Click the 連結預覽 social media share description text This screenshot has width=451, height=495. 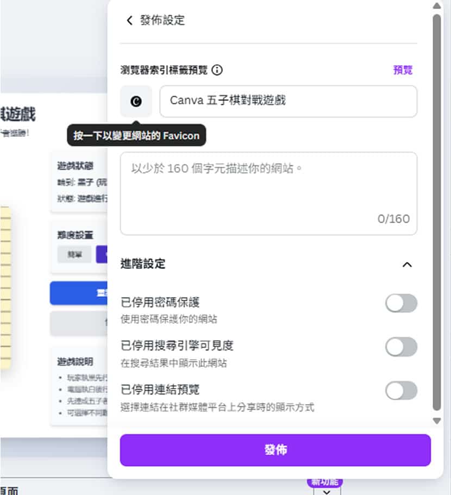click(x=217, y=407)
